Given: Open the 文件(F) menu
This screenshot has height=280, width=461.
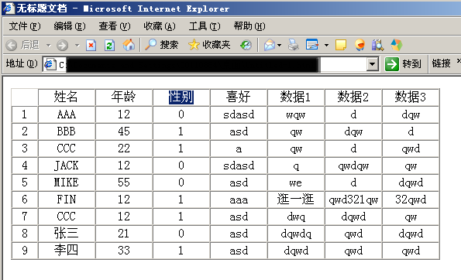Looking at the screenshot, I should click(x=25, y=26).
